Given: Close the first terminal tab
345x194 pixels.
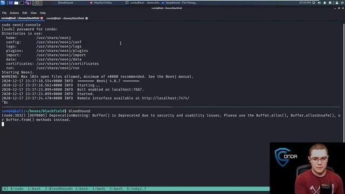Looking at the screenshot, I should coord(42,18).
